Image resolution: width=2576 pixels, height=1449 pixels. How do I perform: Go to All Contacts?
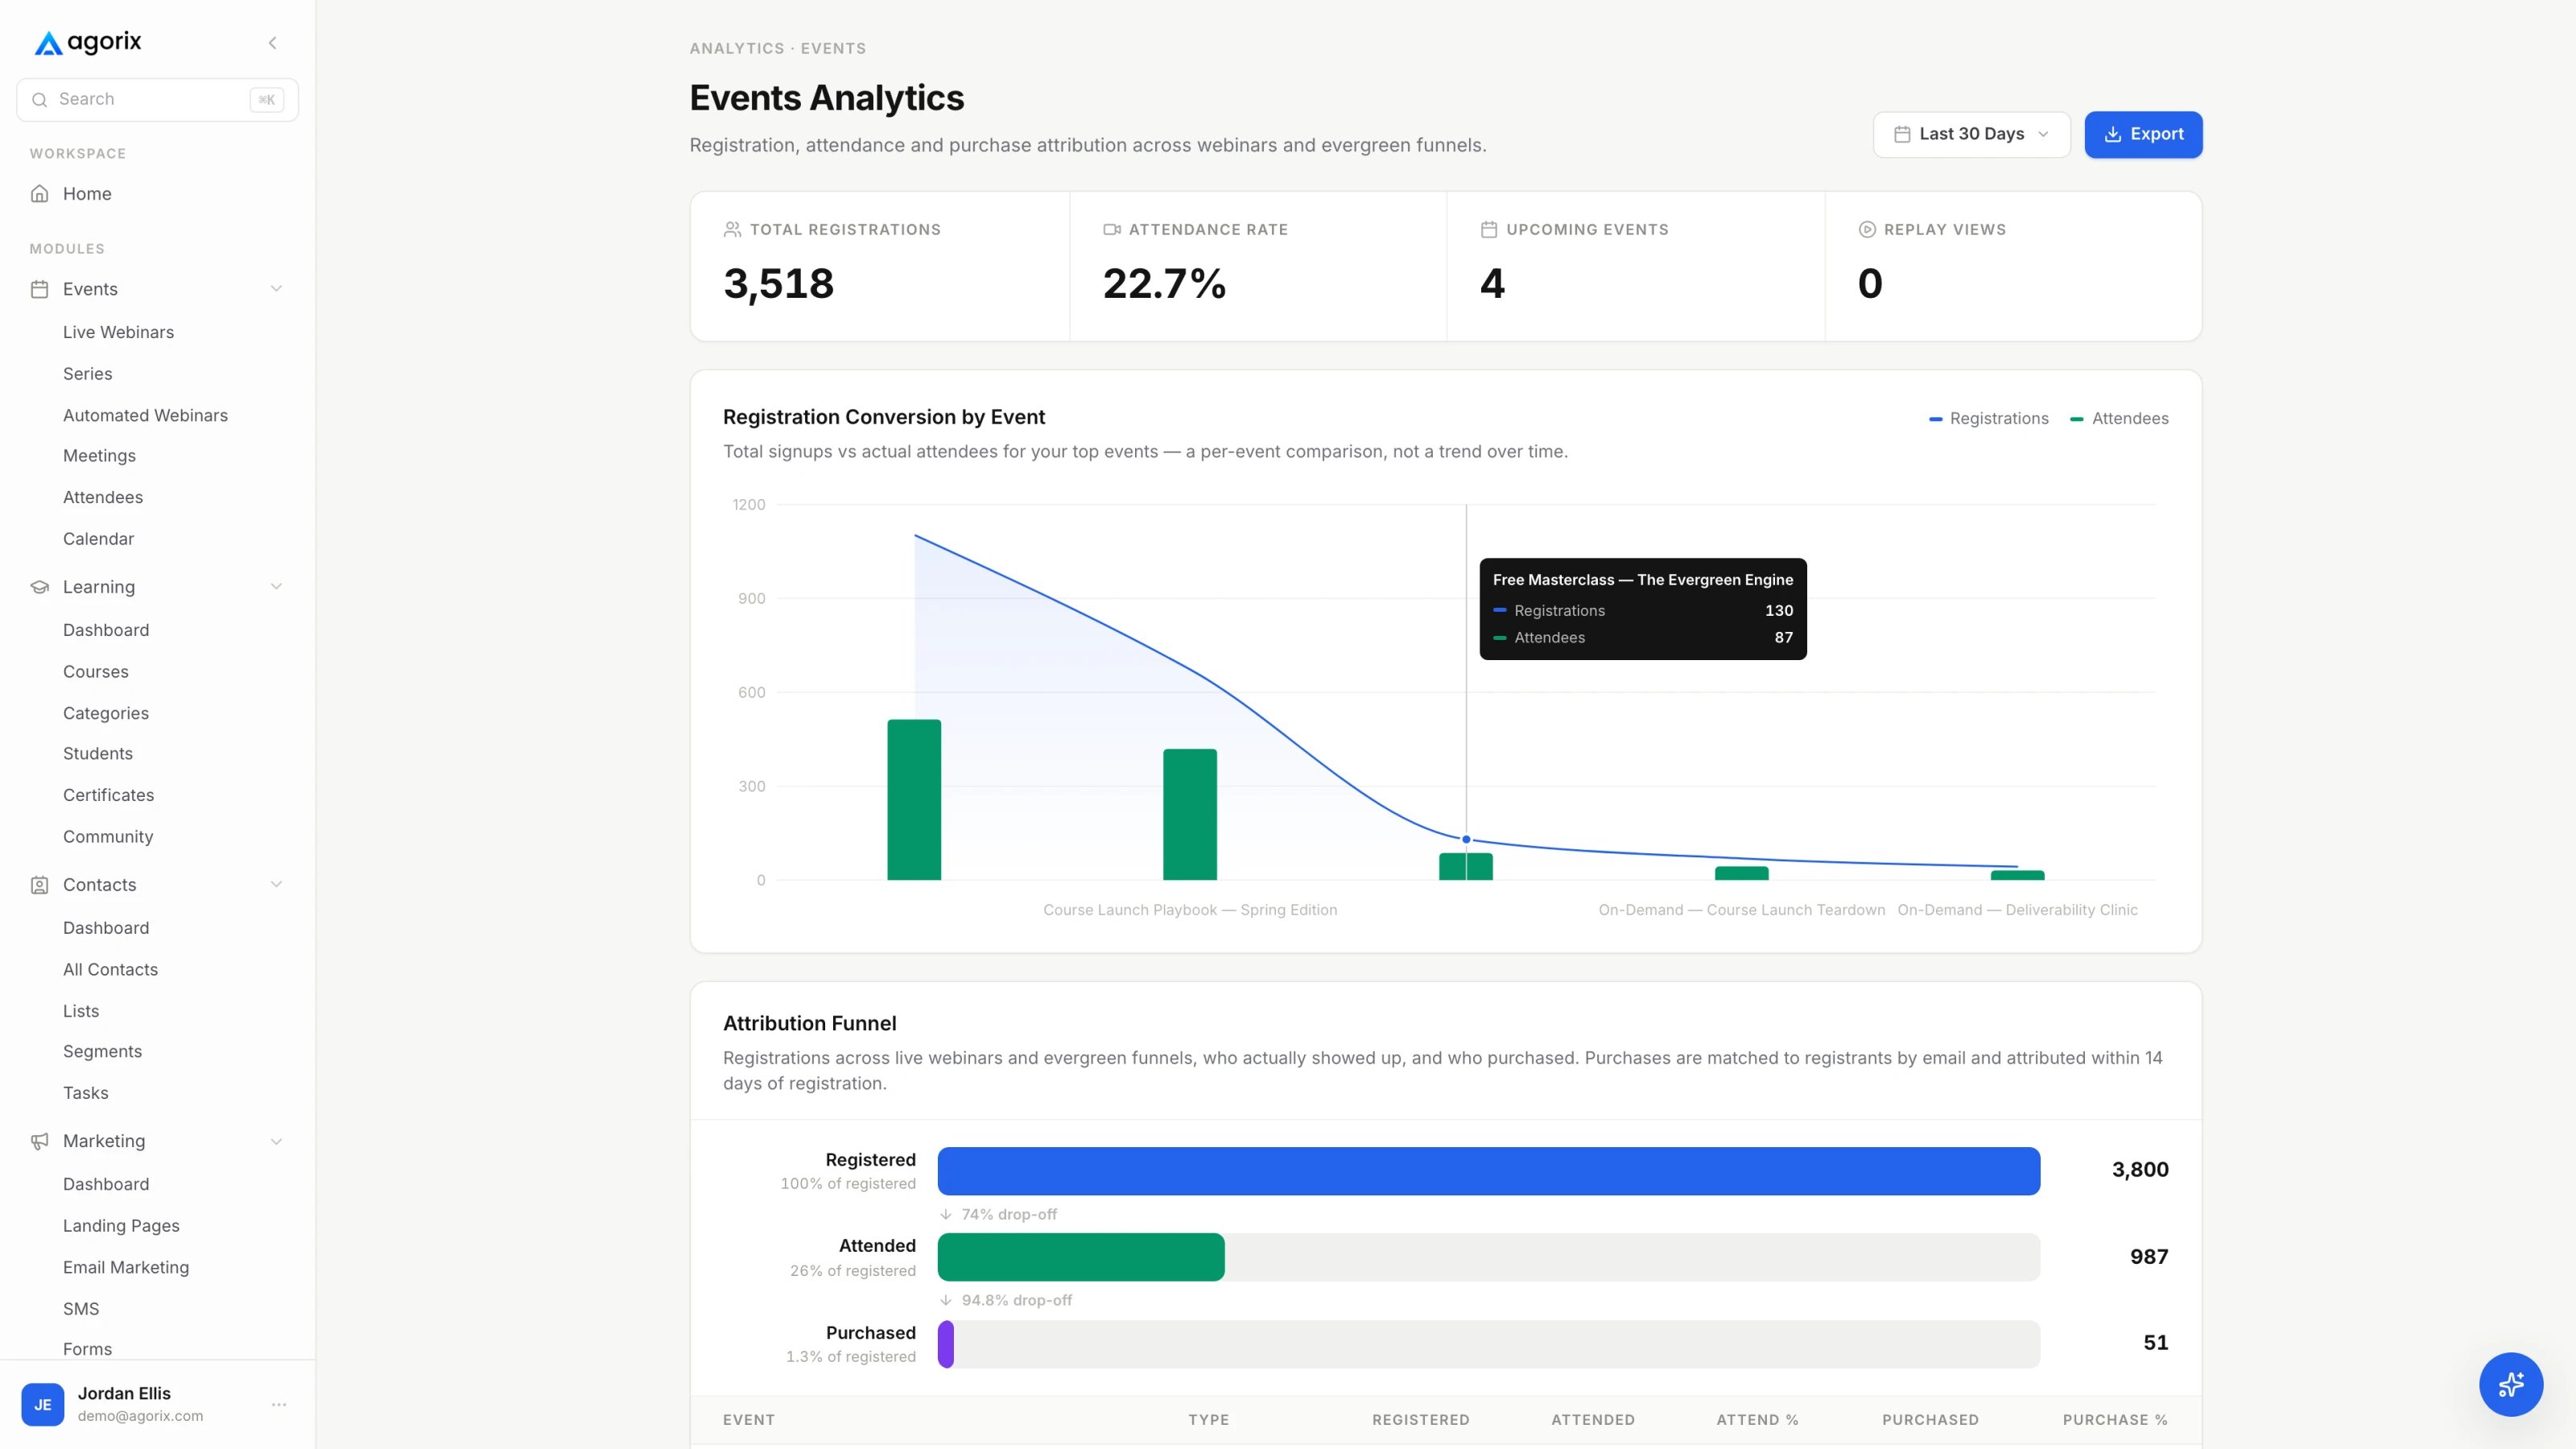[x=110, y=969]
